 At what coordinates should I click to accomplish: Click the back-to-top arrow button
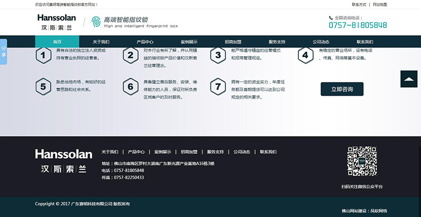click(409, 79)
